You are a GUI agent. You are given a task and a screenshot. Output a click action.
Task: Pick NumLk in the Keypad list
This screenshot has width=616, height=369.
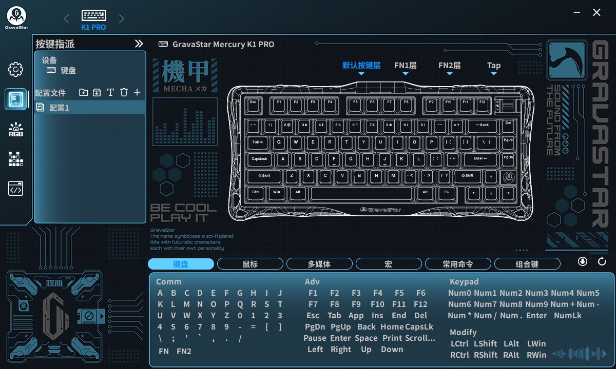coord(568,316)
